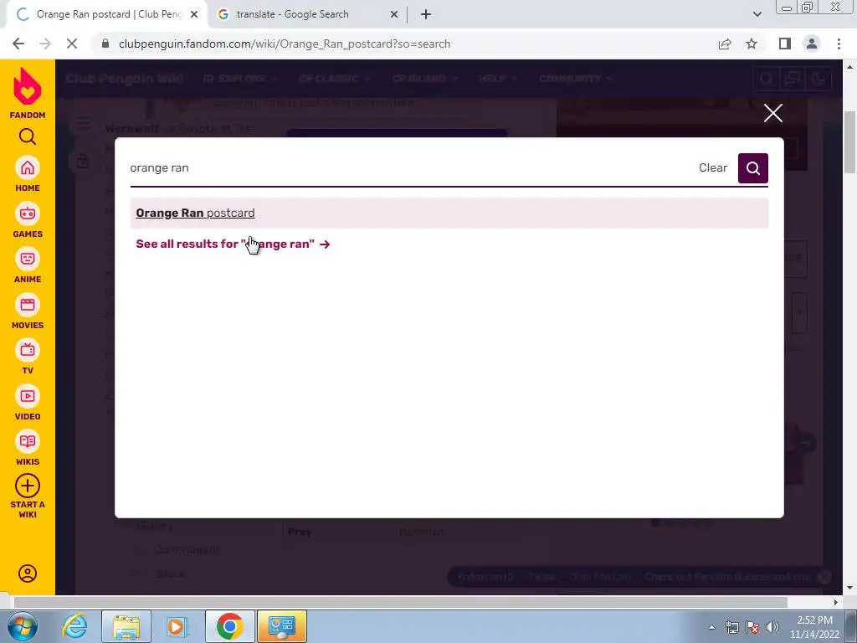
Task: Click the taskbar clock 2:52 PM
Action: click(814, 627)
